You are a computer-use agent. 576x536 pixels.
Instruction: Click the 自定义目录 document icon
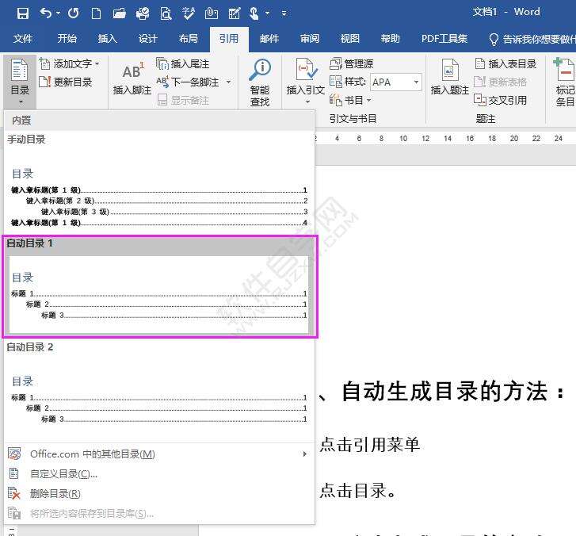(14, 474)
